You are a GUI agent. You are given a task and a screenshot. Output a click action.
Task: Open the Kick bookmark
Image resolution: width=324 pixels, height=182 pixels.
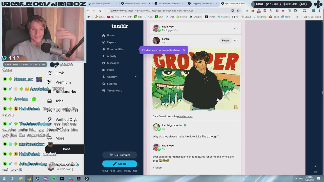pos(138,17)
